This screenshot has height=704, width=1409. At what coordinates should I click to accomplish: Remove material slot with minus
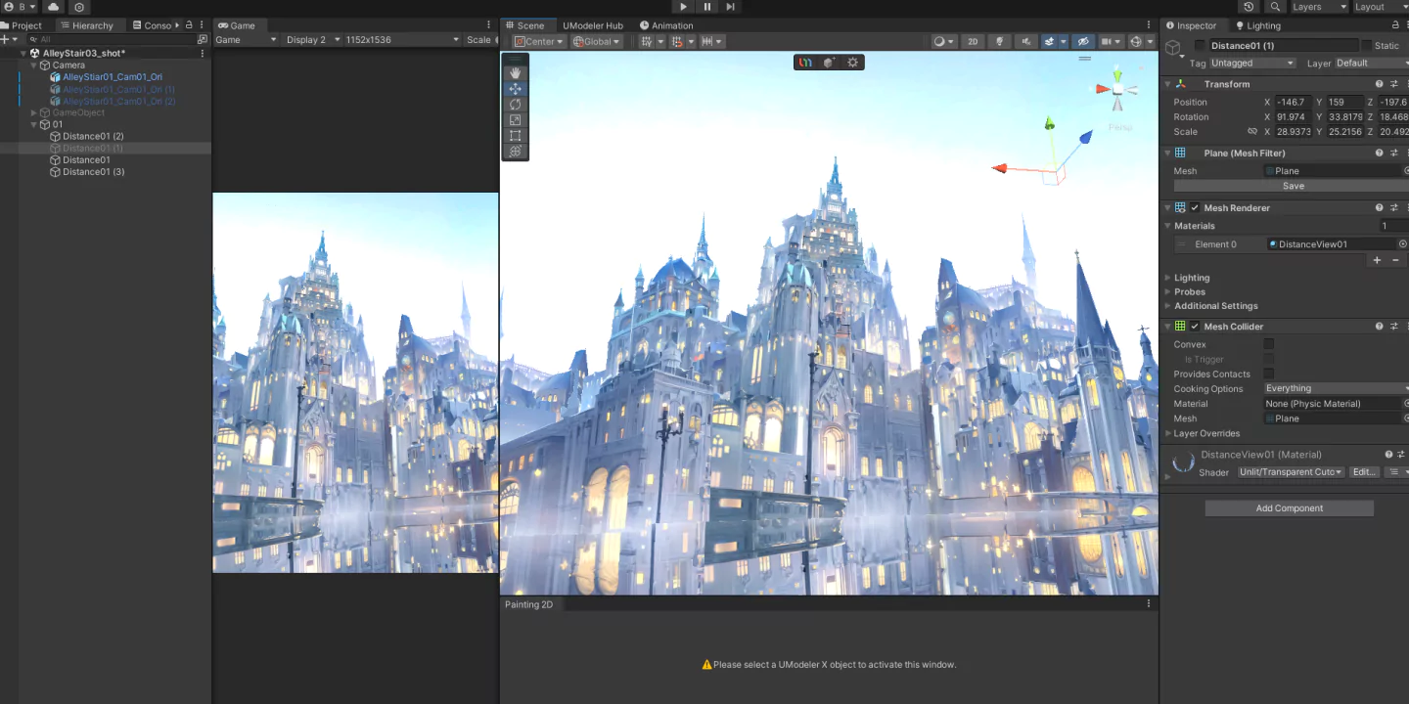[1395, 260]
